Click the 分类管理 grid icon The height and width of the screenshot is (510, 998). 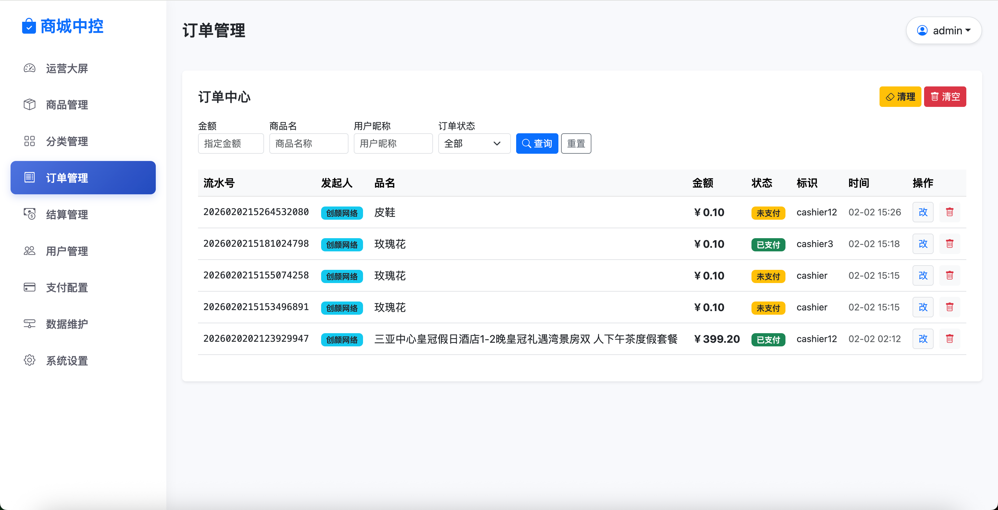[x=29, y=141]
